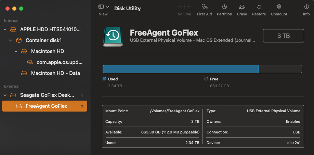
Task: Click the disk2s1 device value
Action: 293,143
